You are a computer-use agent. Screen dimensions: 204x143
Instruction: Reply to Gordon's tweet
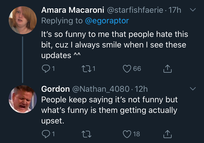[46, 134]
